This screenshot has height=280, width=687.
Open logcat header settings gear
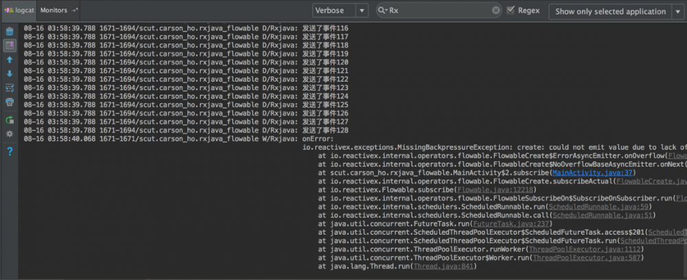pyautogui.click(x=9, y=134)
